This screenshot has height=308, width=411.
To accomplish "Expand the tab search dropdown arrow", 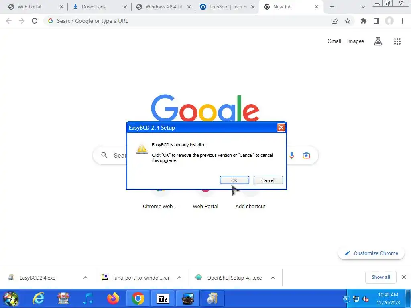I will 363,7.
